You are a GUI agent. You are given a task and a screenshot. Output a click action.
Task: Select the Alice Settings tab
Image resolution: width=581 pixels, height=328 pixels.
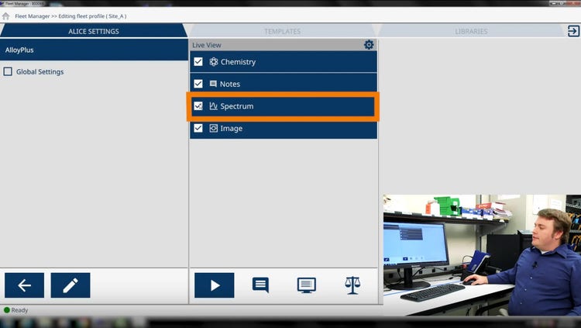click(93, 31)
